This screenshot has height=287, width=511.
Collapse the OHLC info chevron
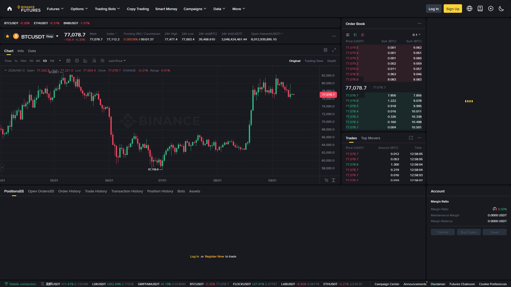pyautogui.click(x=5, y=70)
